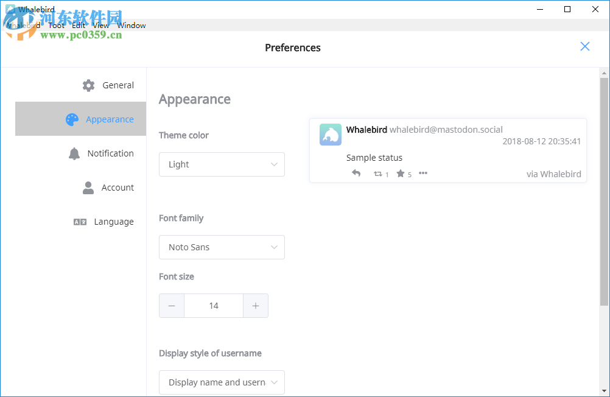Click the reblog icon on the sample status
Image resolution: width=610 pixels, height=397 pixels.
[x=379, y=173]
